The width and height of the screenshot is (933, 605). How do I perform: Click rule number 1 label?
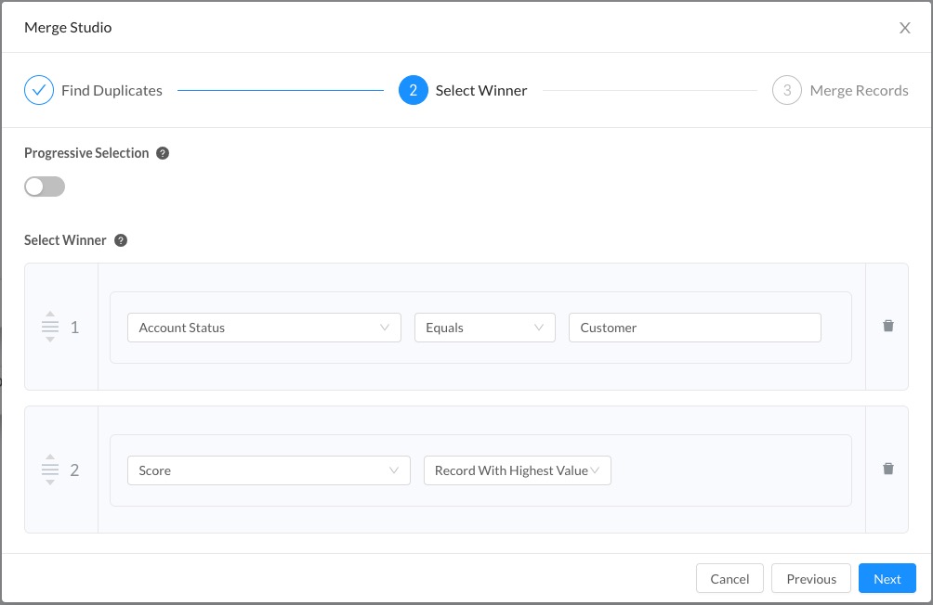click(75, 328)
